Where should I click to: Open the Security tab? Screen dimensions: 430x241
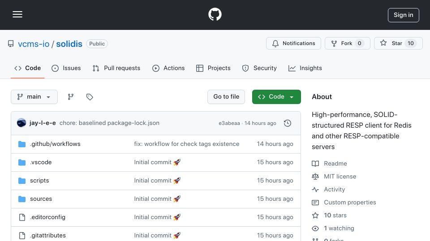[x=259, y=68]
